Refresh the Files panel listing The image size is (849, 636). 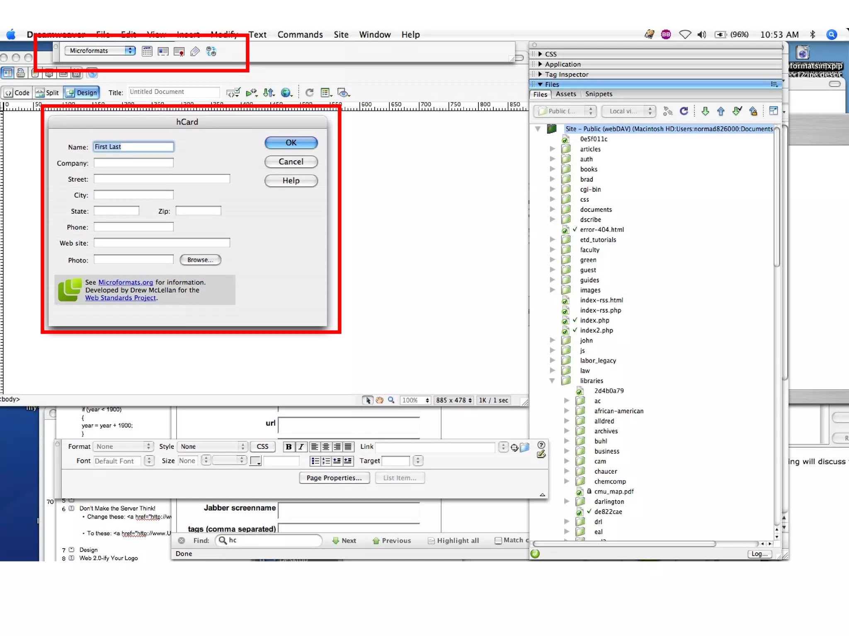[684, 111]
